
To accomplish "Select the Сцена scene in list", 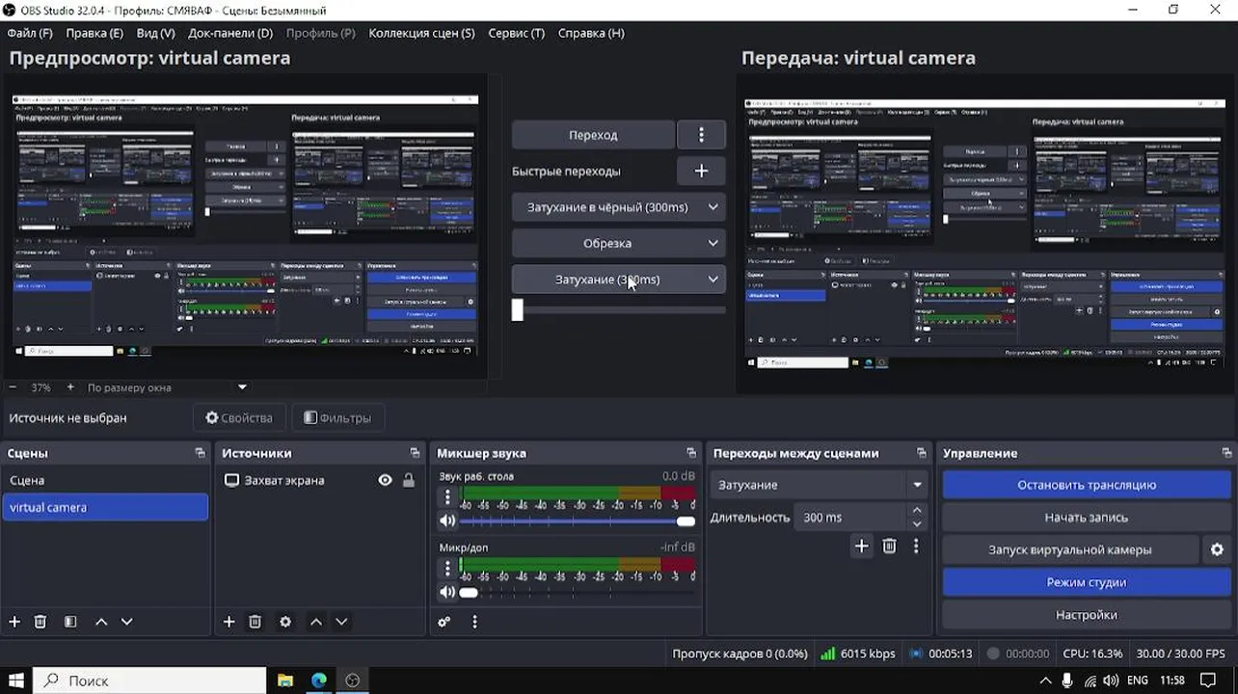I will [105, 480].
